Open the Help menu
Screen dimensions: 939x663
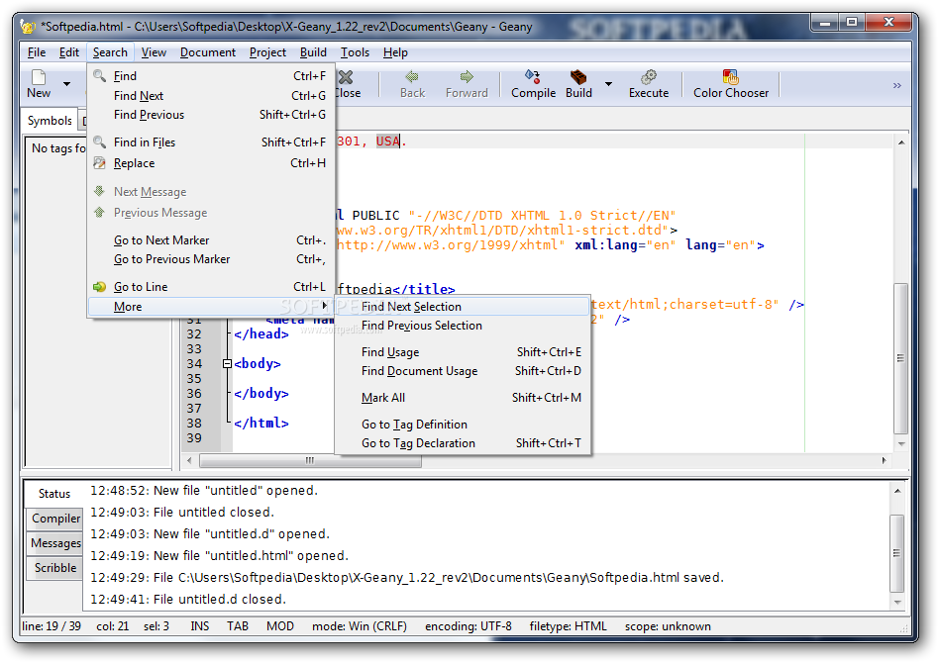[395, 52]
